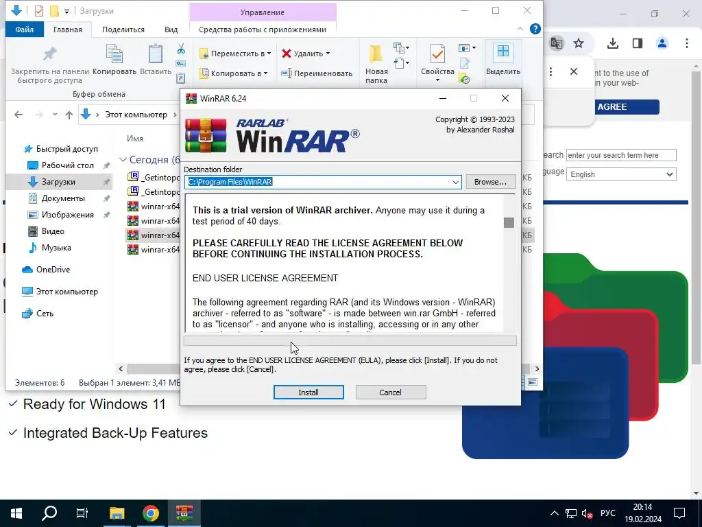Click the Копировать icon in Explorer ribbon
702x527 pixels.
pyautogui.click(x=114, y=54)
